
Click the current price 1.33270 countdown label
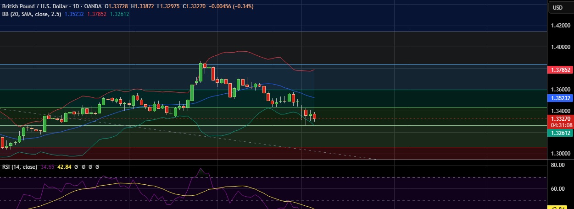click(560, 121)
